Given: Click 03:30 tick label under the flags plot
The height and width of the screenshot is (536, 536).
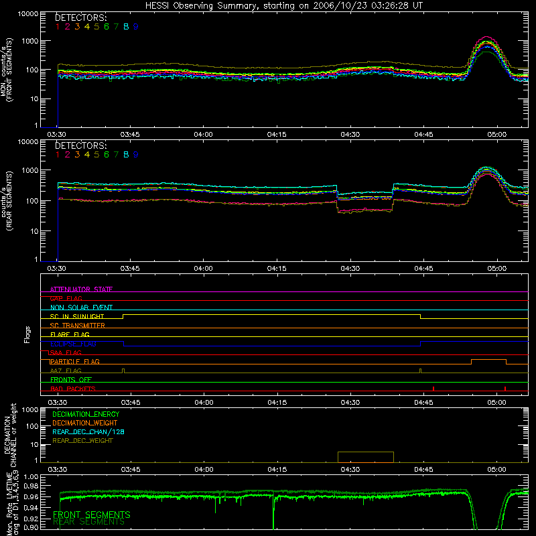Looking at the screenshot, I should [x=57, y=403].
